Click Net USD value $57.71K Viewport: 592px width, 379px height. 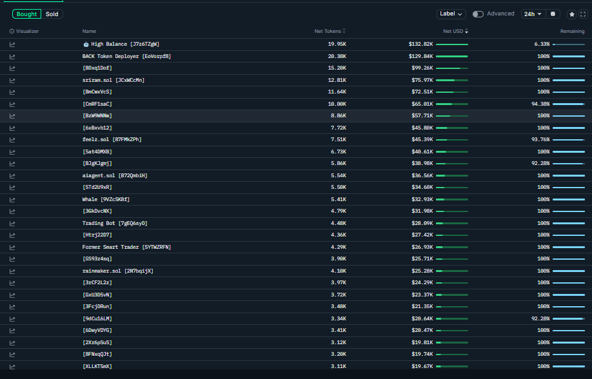pos(422,115)
